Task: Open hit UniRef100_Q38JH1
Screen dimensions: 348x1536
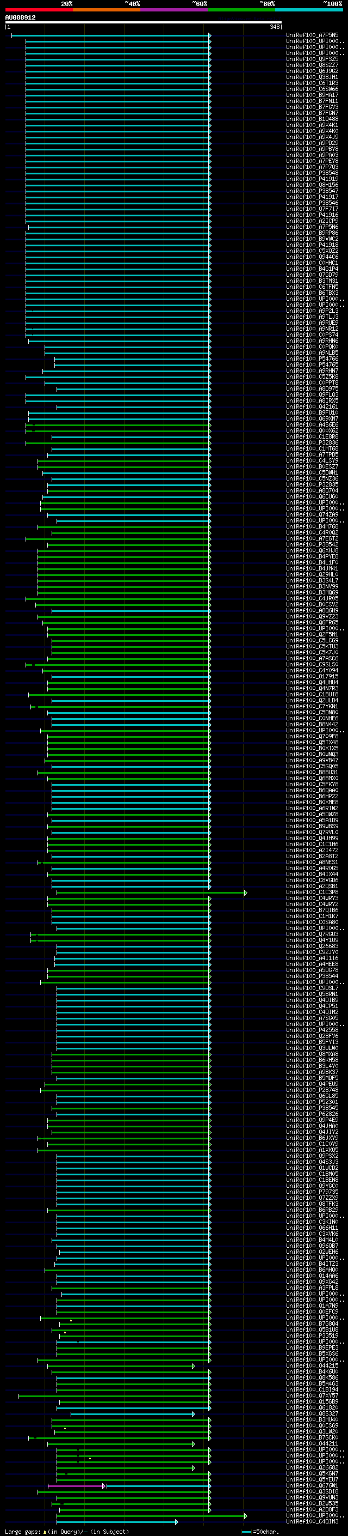Action: pos(312,77)
